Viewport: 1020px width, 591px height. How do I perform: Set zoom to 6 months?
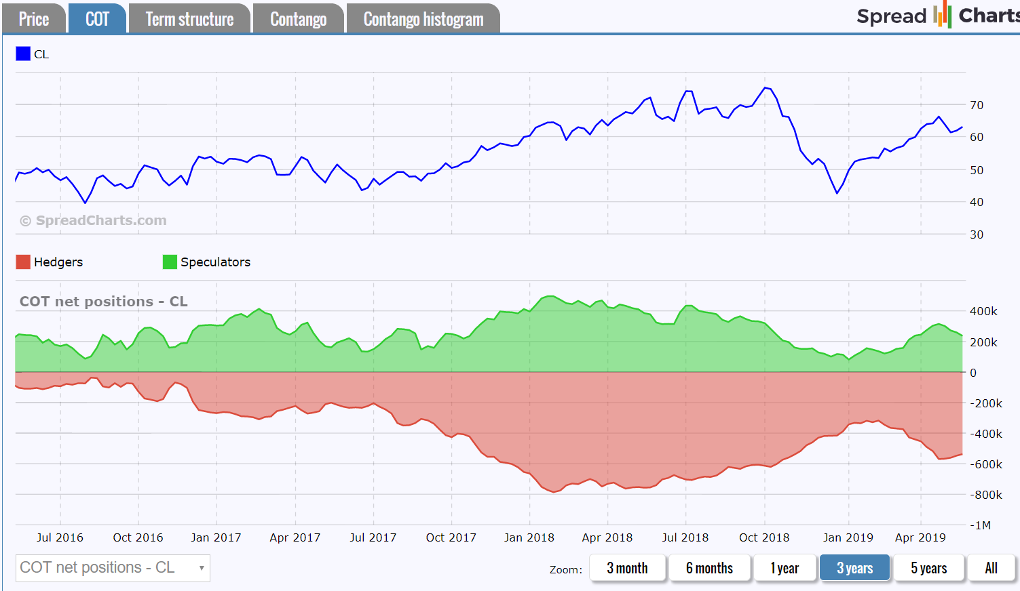(x=709, y=568)
